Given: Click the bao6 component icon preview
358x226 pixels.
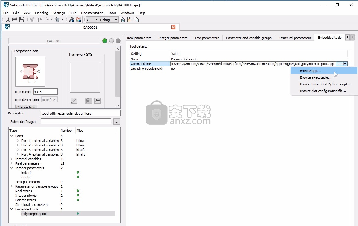Looking at the screenshot, I should 30,72.
